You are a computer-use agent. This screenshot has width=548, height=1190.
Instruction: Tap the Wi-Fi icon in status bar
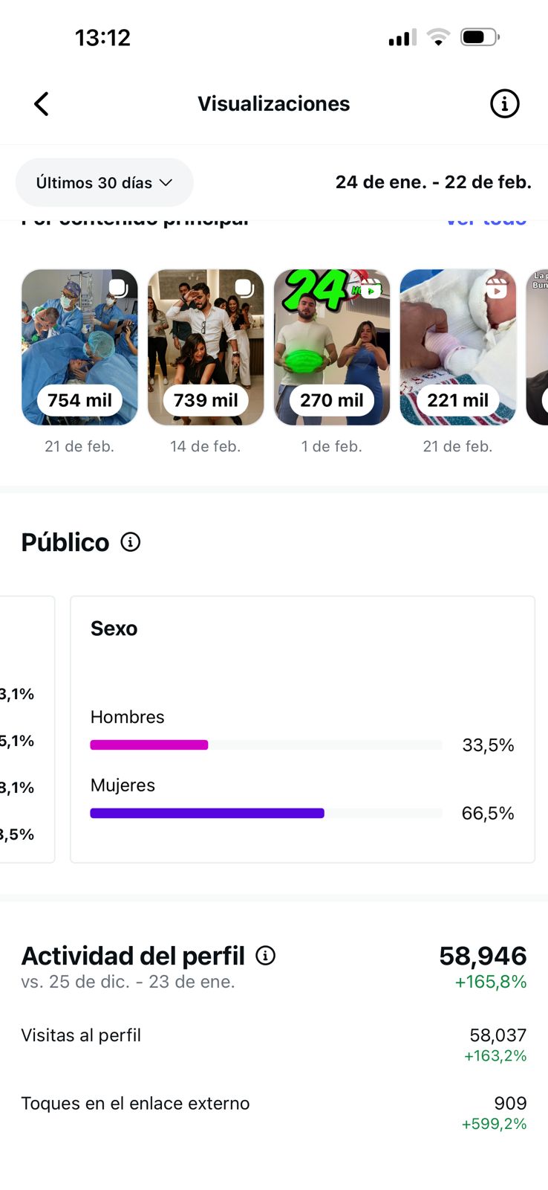439,37
